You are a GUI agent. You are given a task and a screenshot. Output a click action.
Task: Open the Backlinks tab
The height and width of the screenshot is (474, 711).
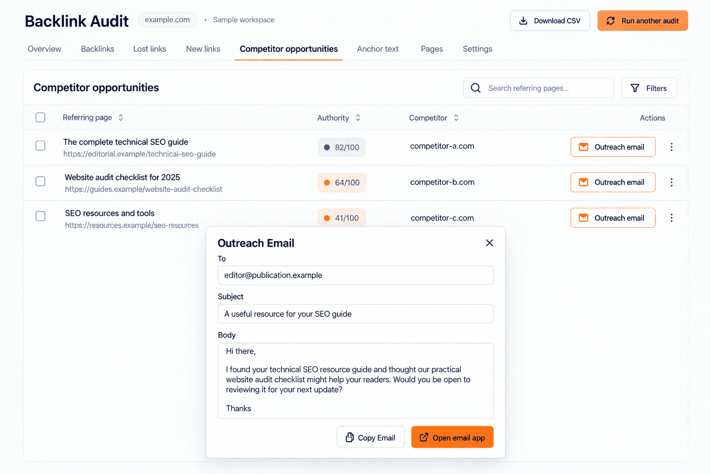click(98, 49)
